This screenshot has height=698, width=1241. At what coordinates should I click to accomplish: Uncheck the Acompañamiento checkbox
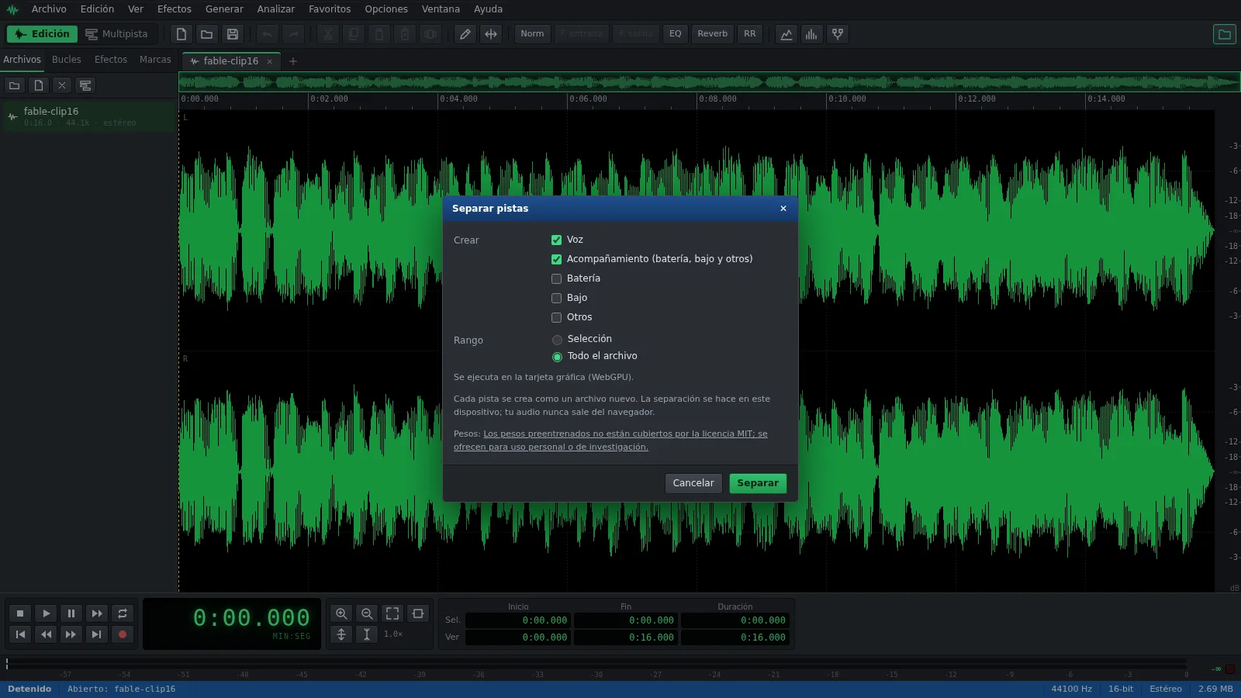click(556, 259)
